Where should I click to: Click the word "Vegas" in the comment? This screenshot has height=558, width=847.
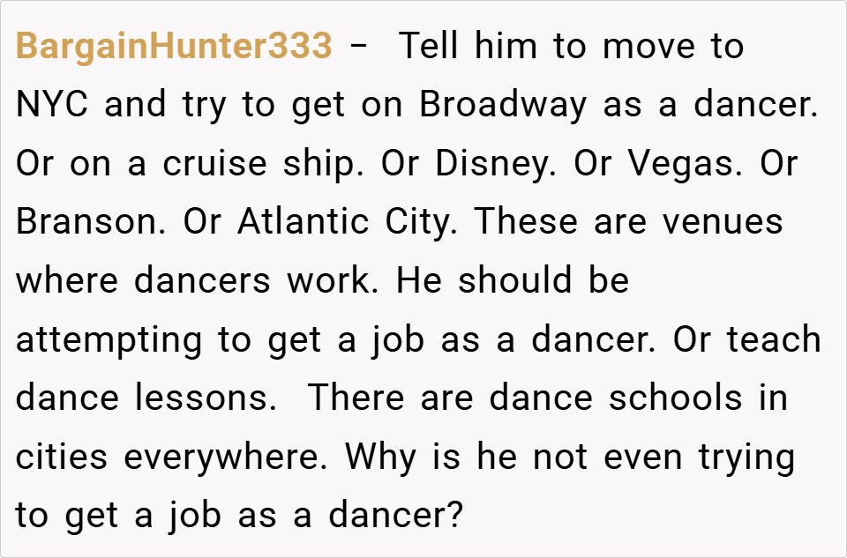tap(694, 164)
